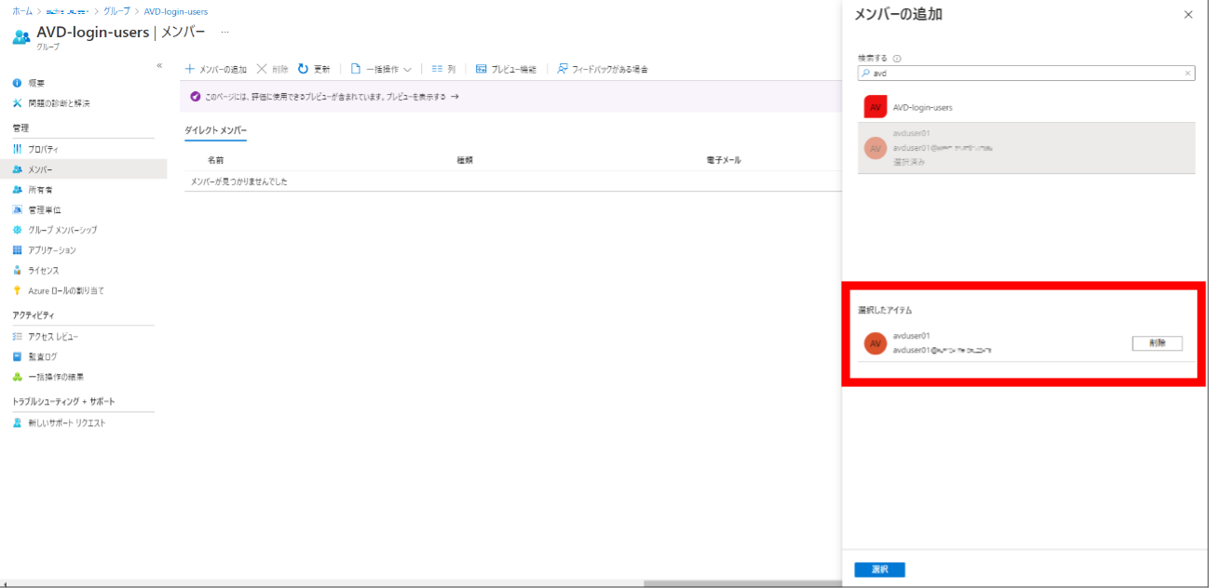Click the group icon beside AVD-login-users title
The width and height of the screenshot is (1209, 588).
click(21, 36)
